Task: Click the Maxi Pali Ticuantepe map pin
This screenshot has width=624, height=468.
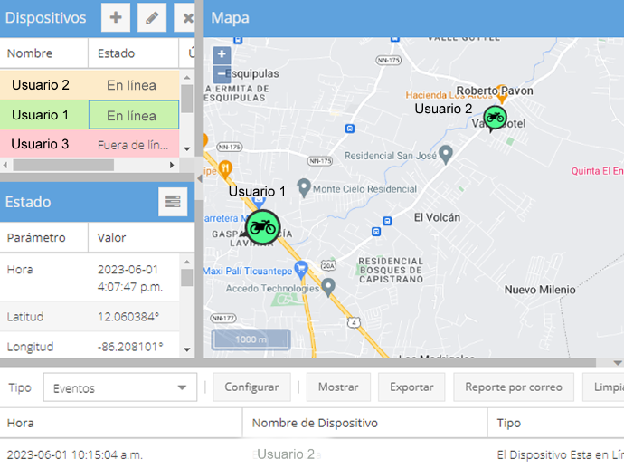Action: pyautogui.click(x=301, y=269)
